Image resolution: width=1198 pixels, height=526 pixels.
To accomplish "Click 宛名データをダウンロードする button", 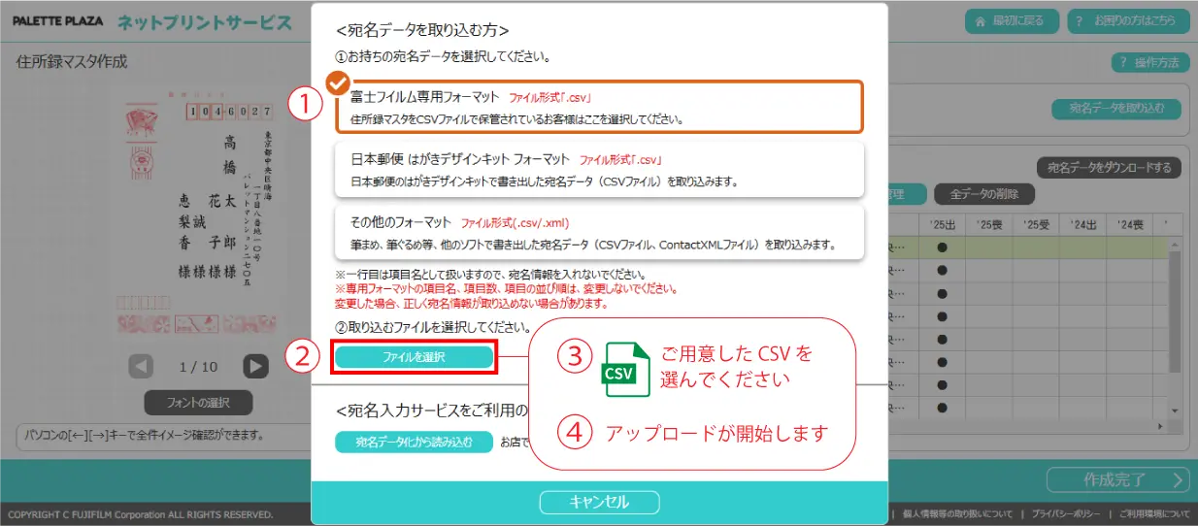I will pos(1110,168).
